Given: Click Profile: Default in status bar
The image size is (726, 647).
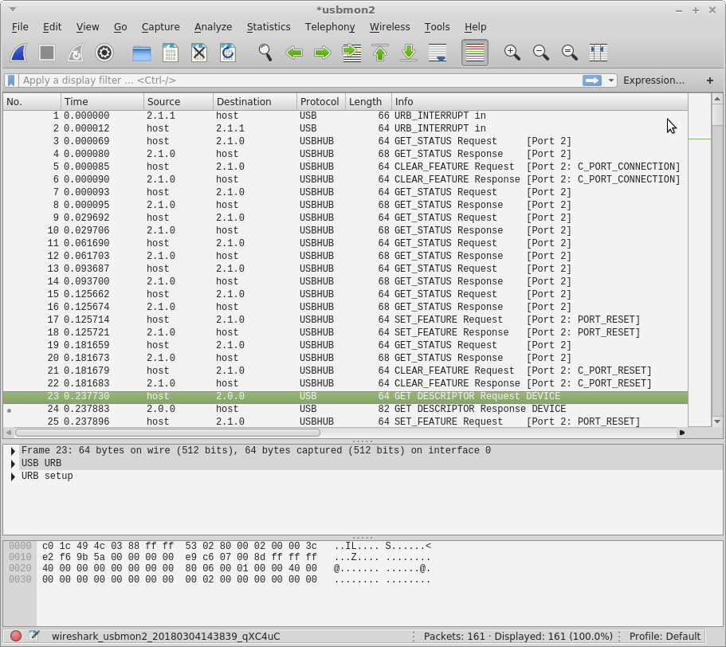Looking at the screenshot, I should (665, 637).
